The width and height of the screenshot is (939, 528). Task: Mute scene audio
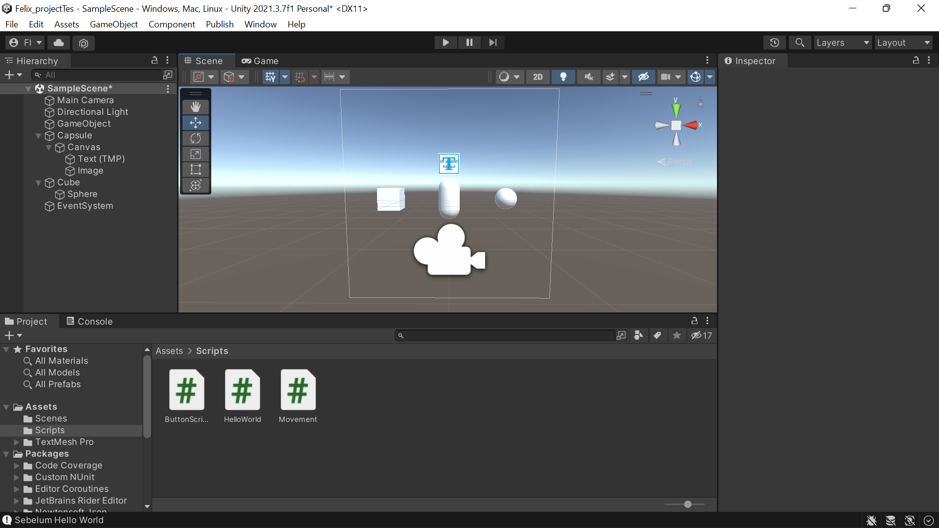click(x=588, y=77)
